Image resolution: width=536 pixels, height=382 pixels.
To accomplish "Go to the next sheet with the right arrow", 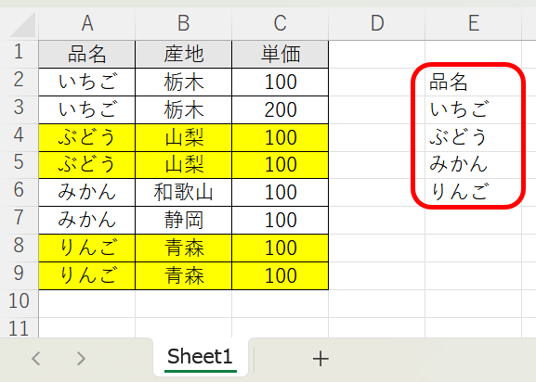I will tap(81, 359).
